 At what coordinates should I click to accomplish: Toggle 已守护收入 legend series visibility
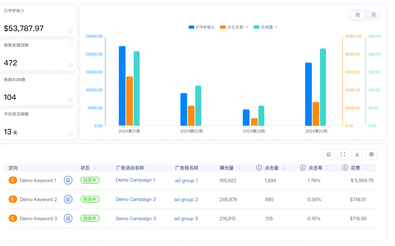pos(202,27)
